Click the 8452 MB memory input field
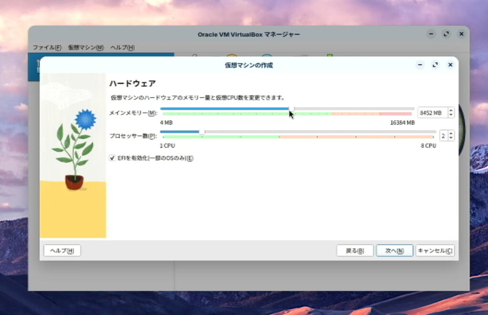 432,113
